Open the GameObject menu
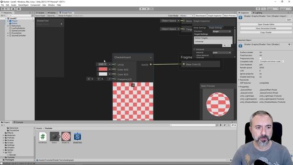293x165 pixels. (23, 5)
